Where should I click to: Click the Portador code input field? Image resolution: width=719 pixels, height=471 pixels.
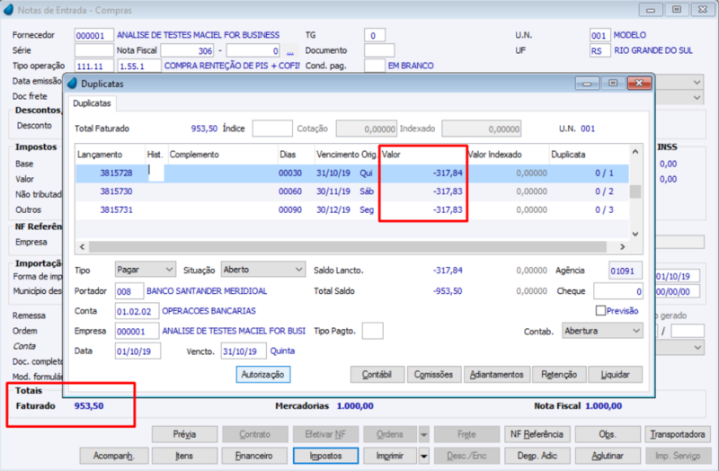pos(129,291)
